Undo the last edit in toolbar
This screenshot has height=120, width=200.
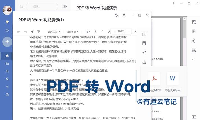[x=19, y=32]
